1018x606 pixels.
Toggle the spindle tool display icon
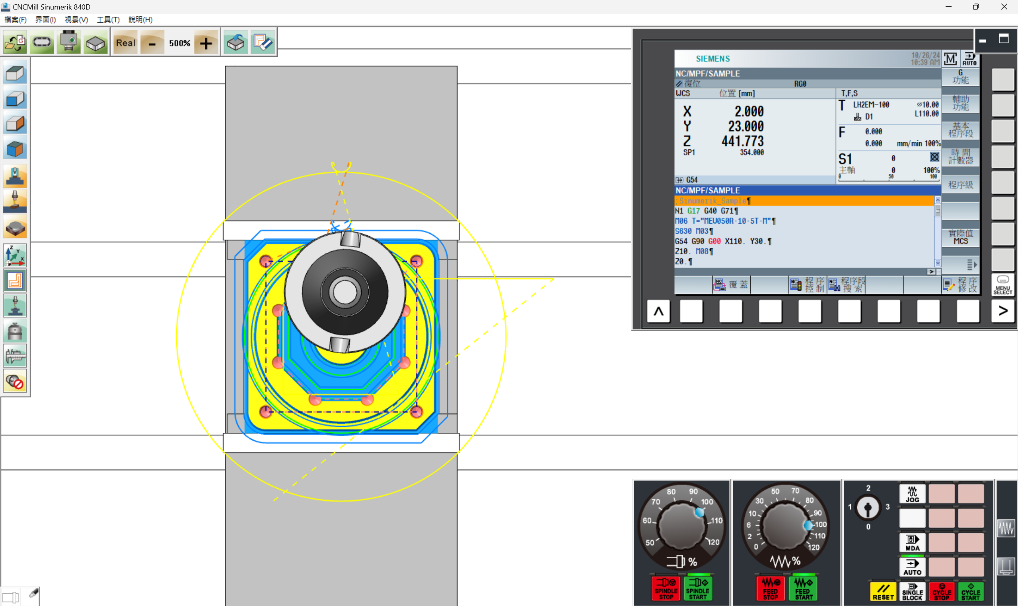click(15, 306)
